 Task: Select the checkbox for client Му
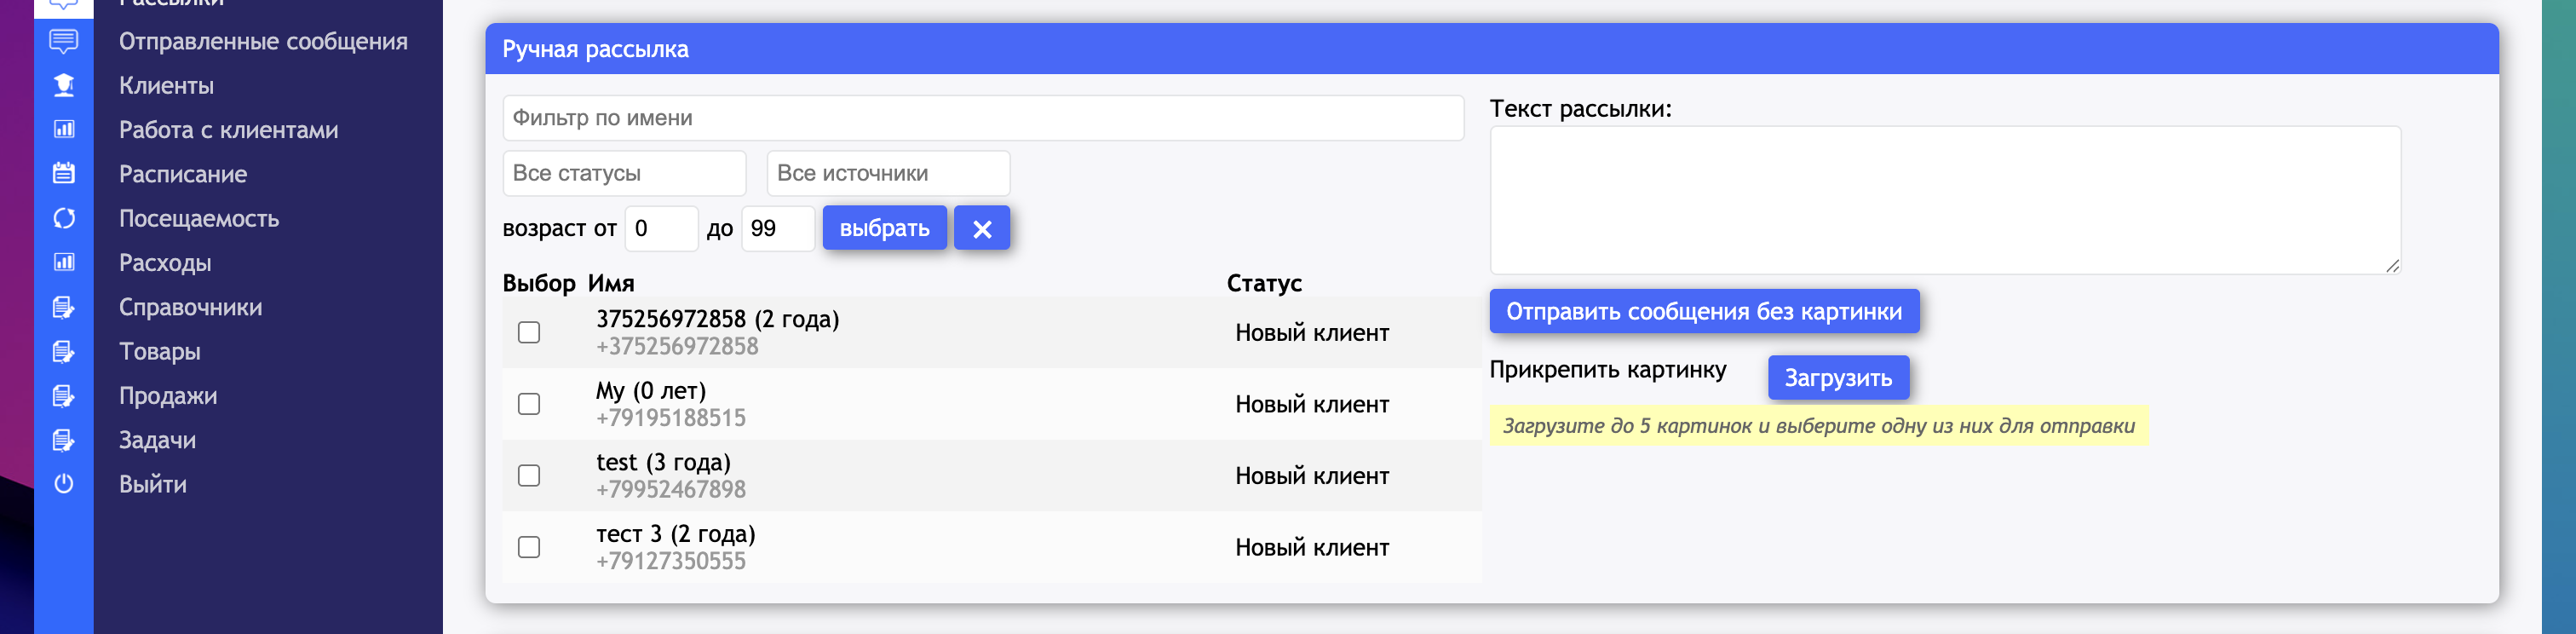(x=529, y=404)
